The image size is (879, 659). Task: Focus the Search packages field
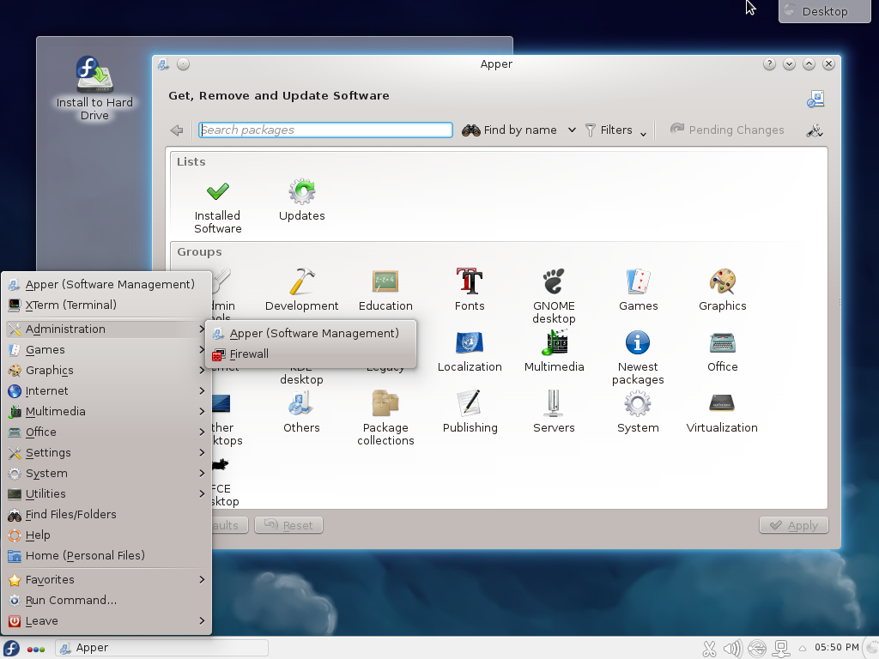325,130
